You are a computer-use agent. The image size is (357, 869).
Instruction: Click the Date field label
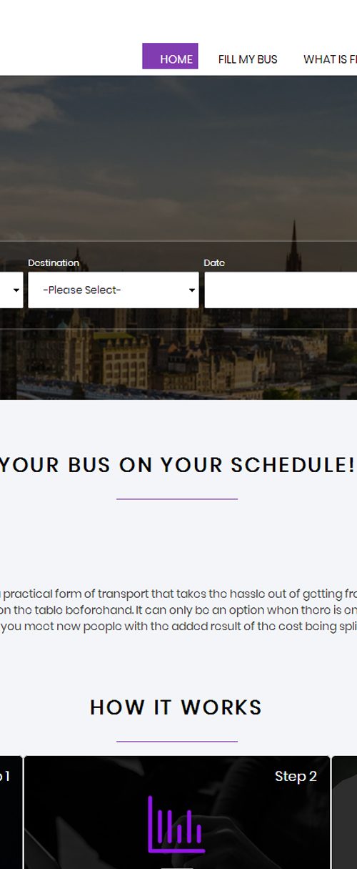coord(214,262)
